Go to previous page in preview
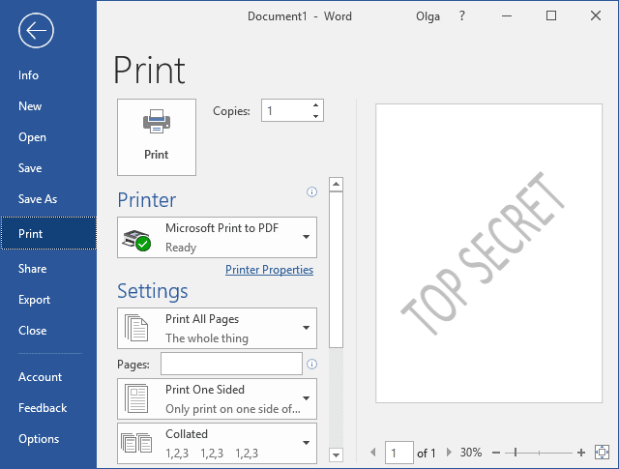The width and height of the screenshot is (619, 469). point(372,453)
